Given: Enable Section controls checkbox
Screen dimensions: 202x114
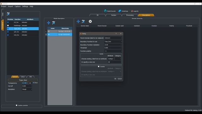Looking at the screenshot, I should 16,105.
